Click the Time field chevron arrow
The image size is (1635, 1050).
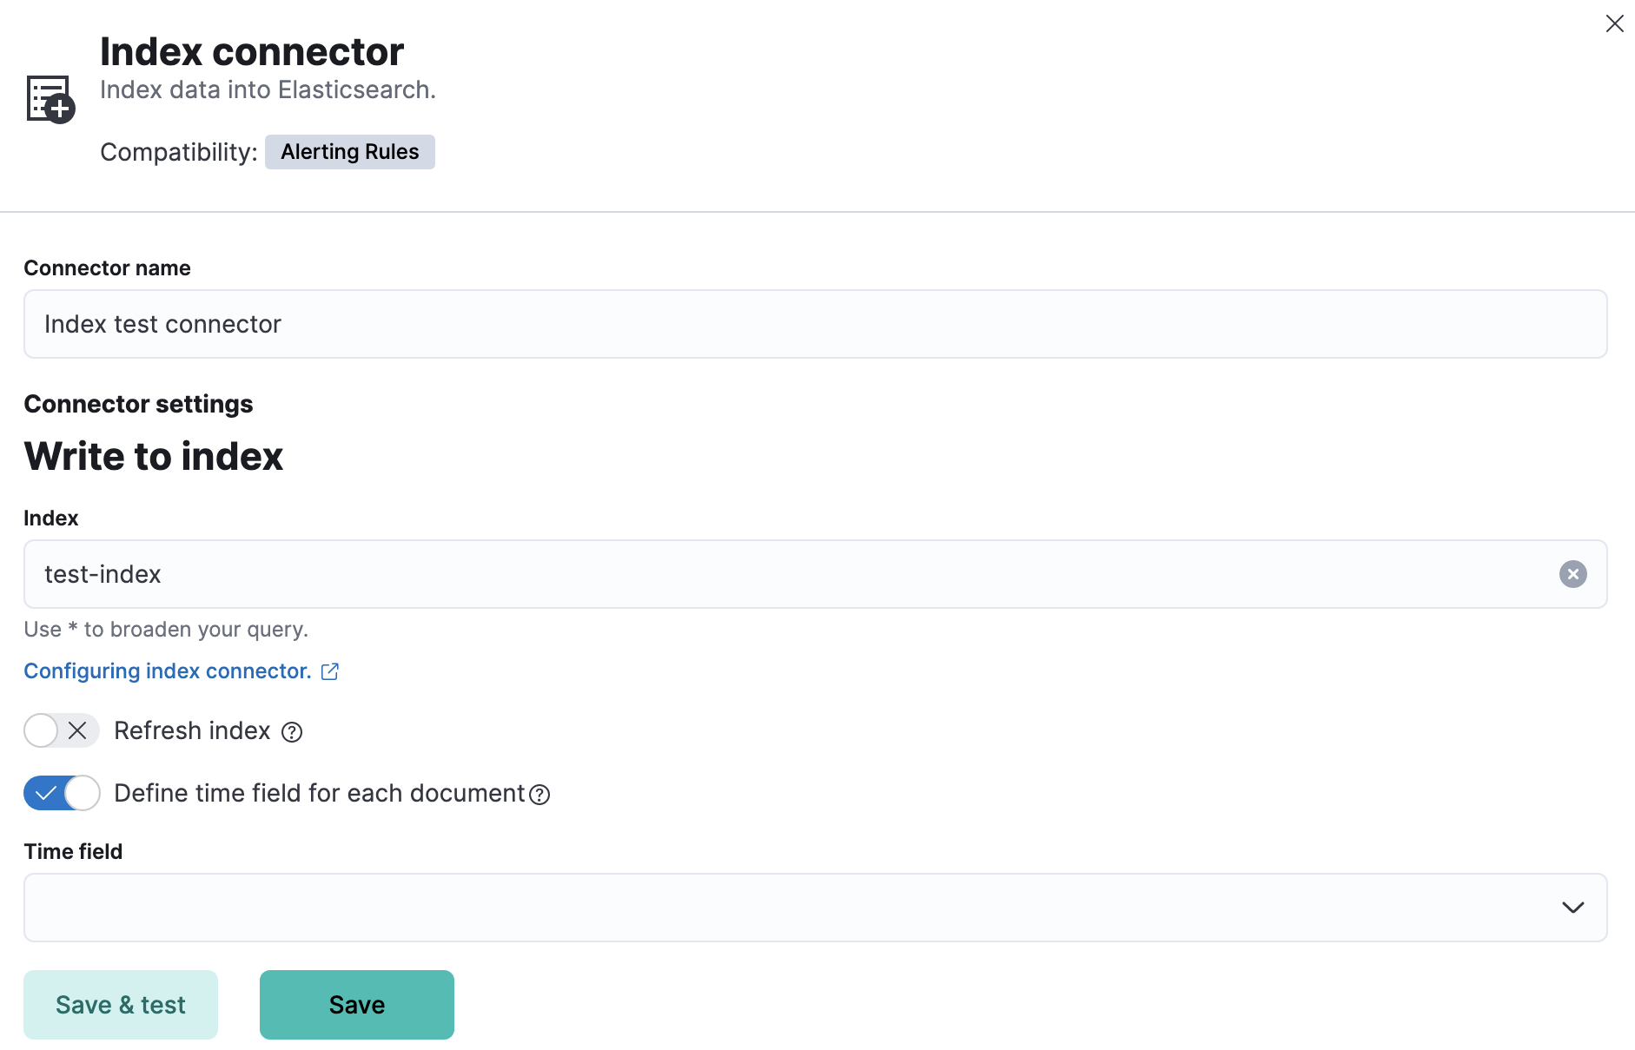coord(1572,908)
